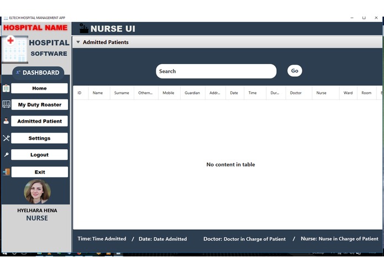
Task: Maximize the Eltech Hospital Management window
Action: tap(364, 18)
